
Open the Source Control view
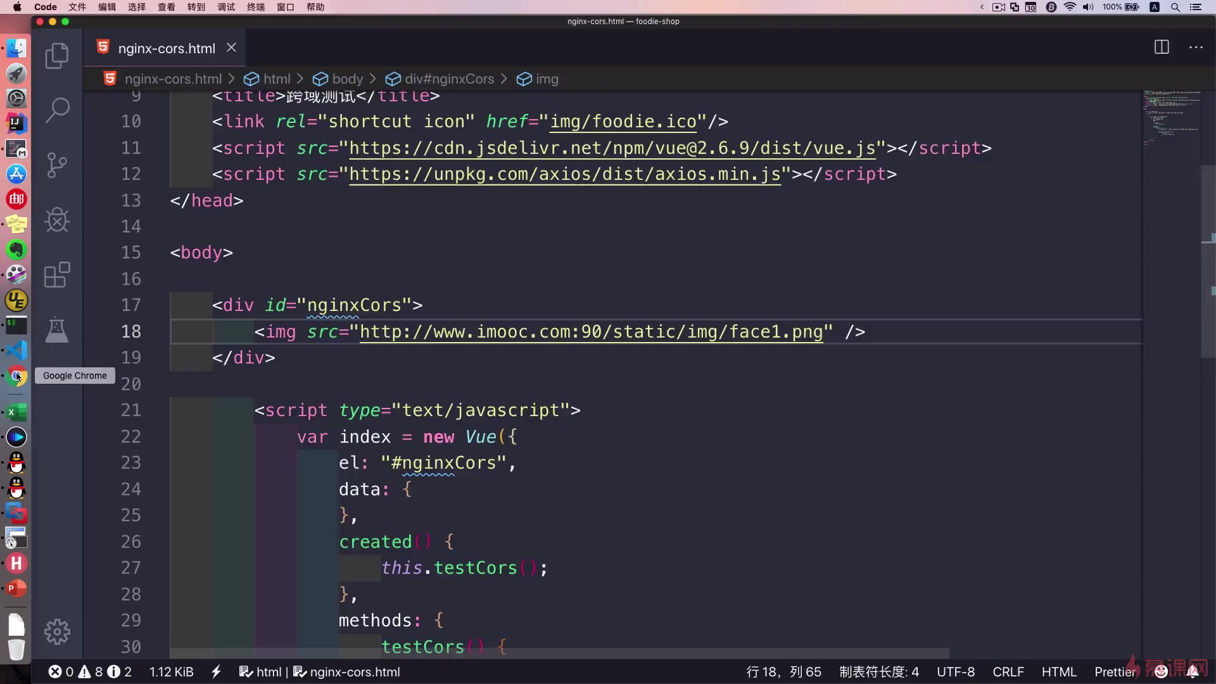[x=57, y=165]
